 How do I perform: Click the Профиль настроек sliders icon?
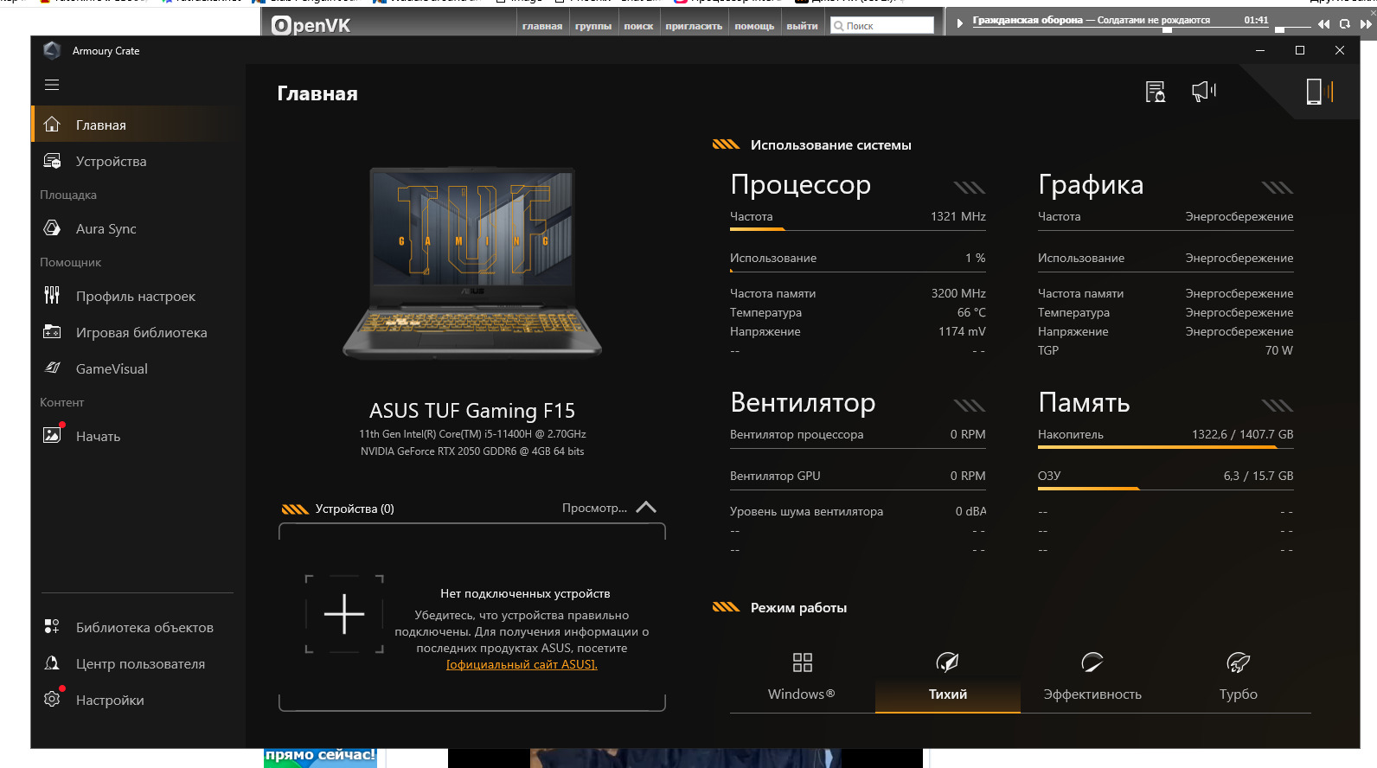(x=52, y=296)
